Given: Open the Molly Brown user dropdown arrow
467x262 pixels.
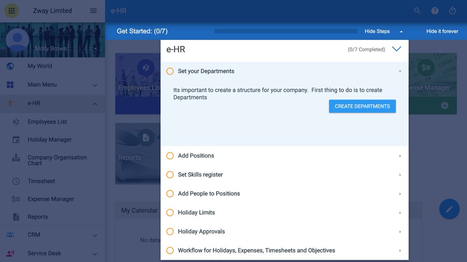Looking at the screenshot, I should pyautogui.click(x=95, y=49).
